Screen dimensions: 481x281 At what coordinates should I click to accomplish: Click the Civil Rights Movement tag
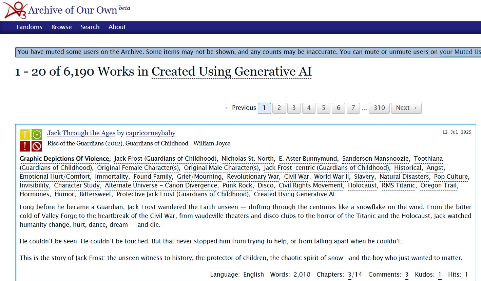(311, 185)
